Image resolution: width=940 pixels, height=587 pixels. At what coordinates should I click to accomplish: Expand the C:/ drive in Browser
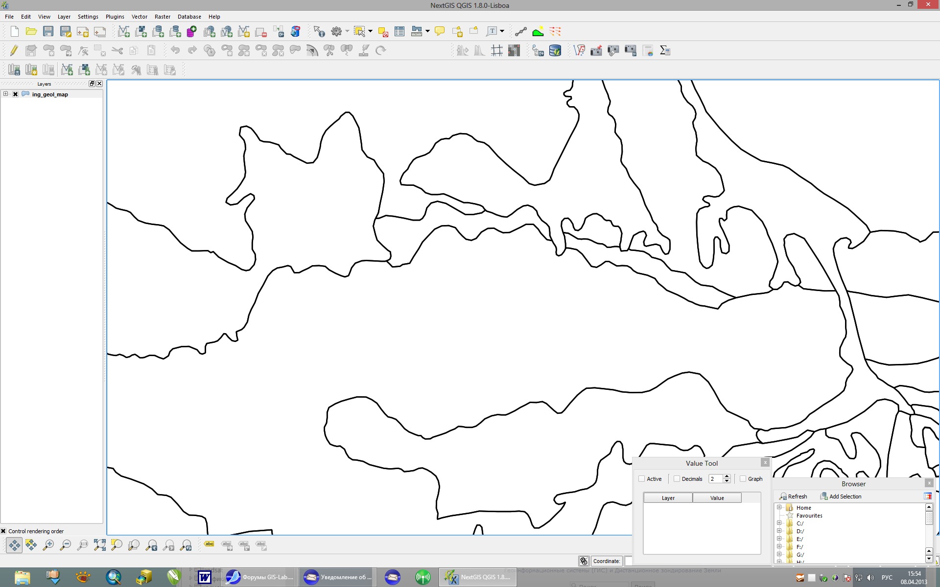779,523
